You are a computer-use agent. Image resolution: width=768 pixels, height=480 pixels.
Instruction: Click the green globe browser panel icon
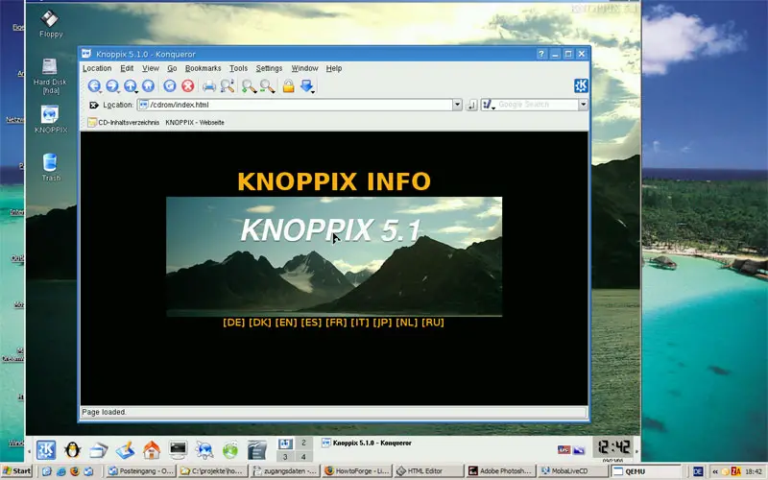tap(230, 449)
